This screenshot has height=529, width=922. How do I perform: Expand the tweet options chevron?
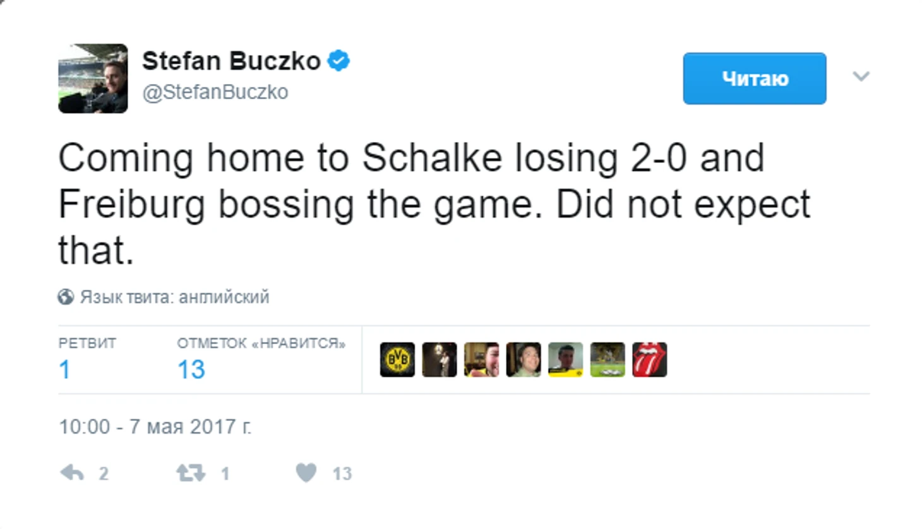point(861,76)
